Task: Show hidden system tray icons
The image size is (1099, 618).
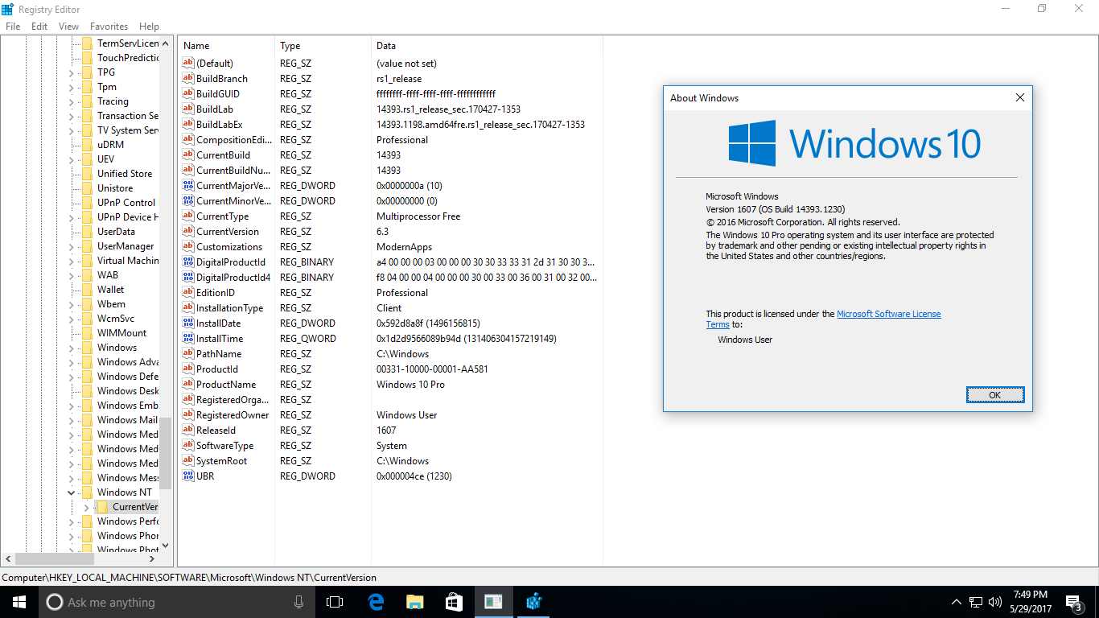Action: (x=956, y=602)
